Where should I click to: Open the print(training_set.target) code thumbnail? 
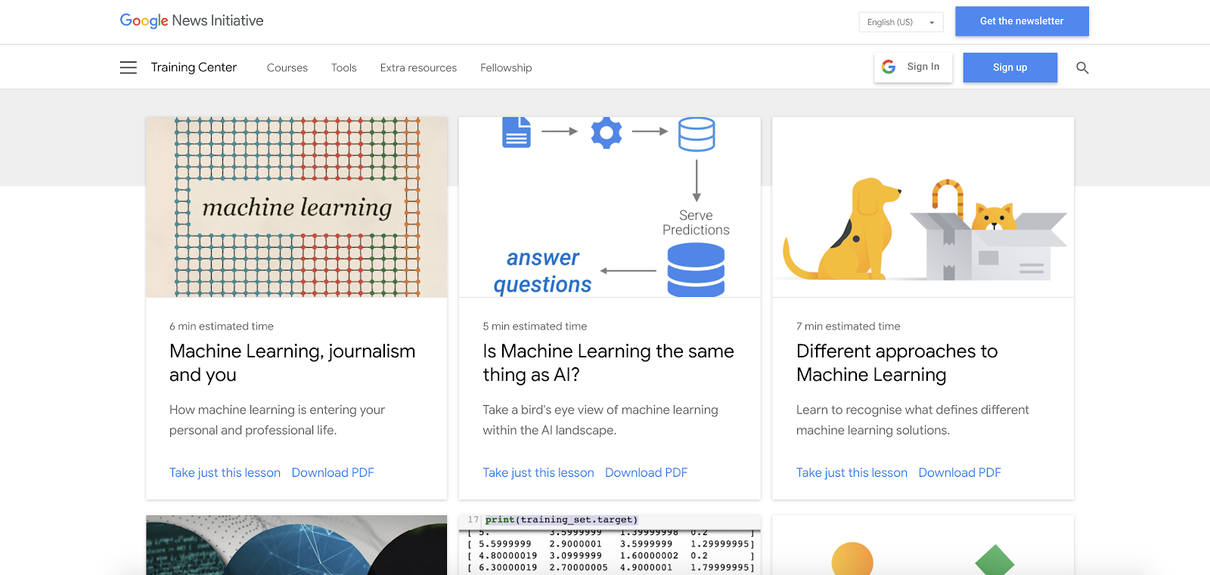610,545
